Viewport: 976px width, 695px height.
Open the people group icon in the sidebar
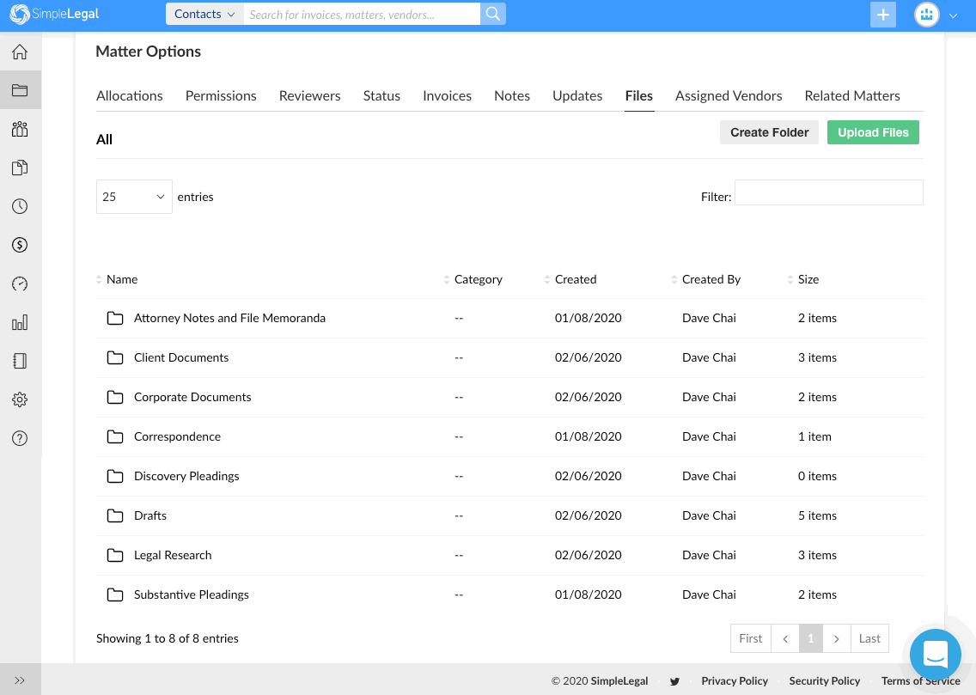[20, 129]
